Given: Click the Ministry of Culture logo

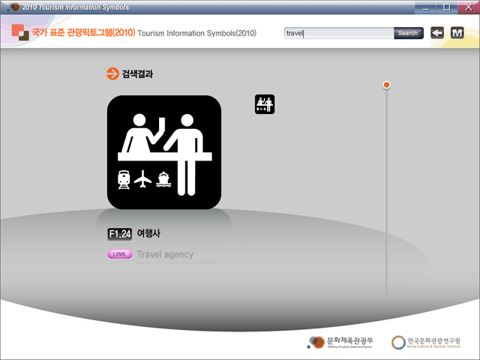Looking at the screenshot, I should (340, 342).
